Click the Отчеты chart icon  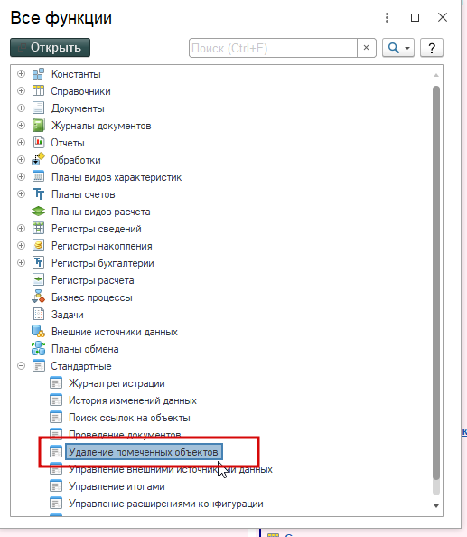pos(38,143)
